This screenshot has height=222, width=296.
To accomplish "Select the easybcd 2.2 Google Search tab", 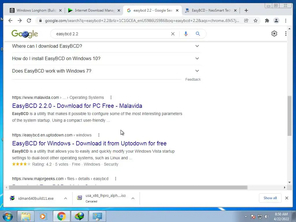I will (x=152, y=10).
